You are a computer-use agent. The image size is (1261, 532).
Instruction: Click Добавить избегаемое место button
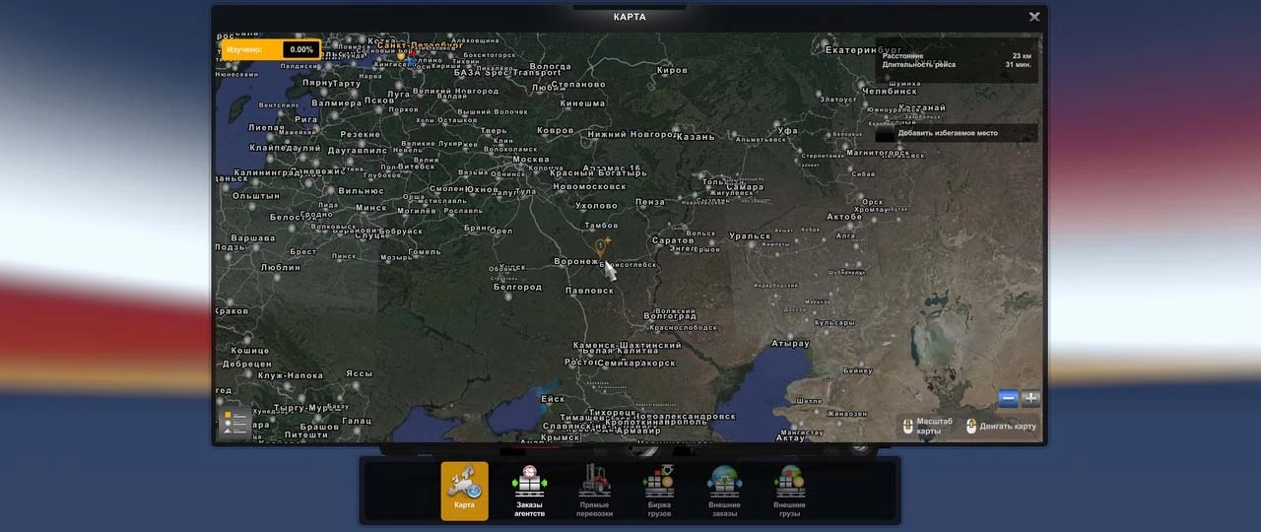(956, 133)
